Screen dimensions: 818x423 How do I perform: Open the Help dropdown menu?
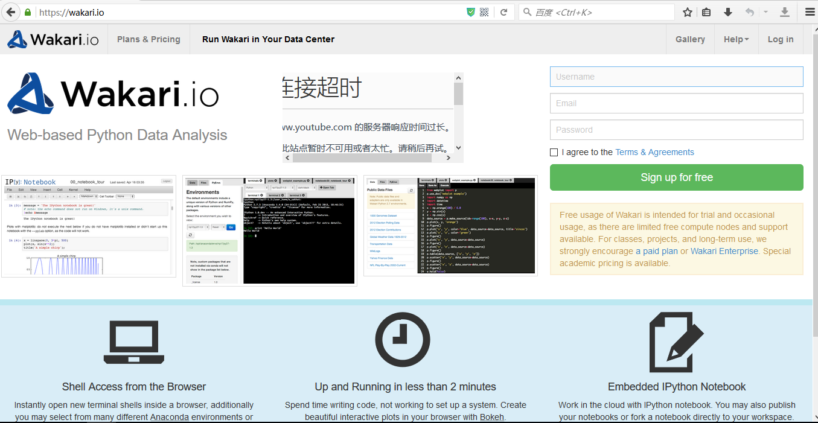736,39
